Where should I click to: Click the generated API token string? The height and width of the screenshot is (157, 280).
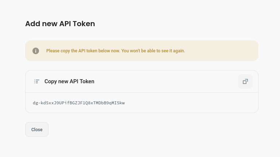(79, 103)
